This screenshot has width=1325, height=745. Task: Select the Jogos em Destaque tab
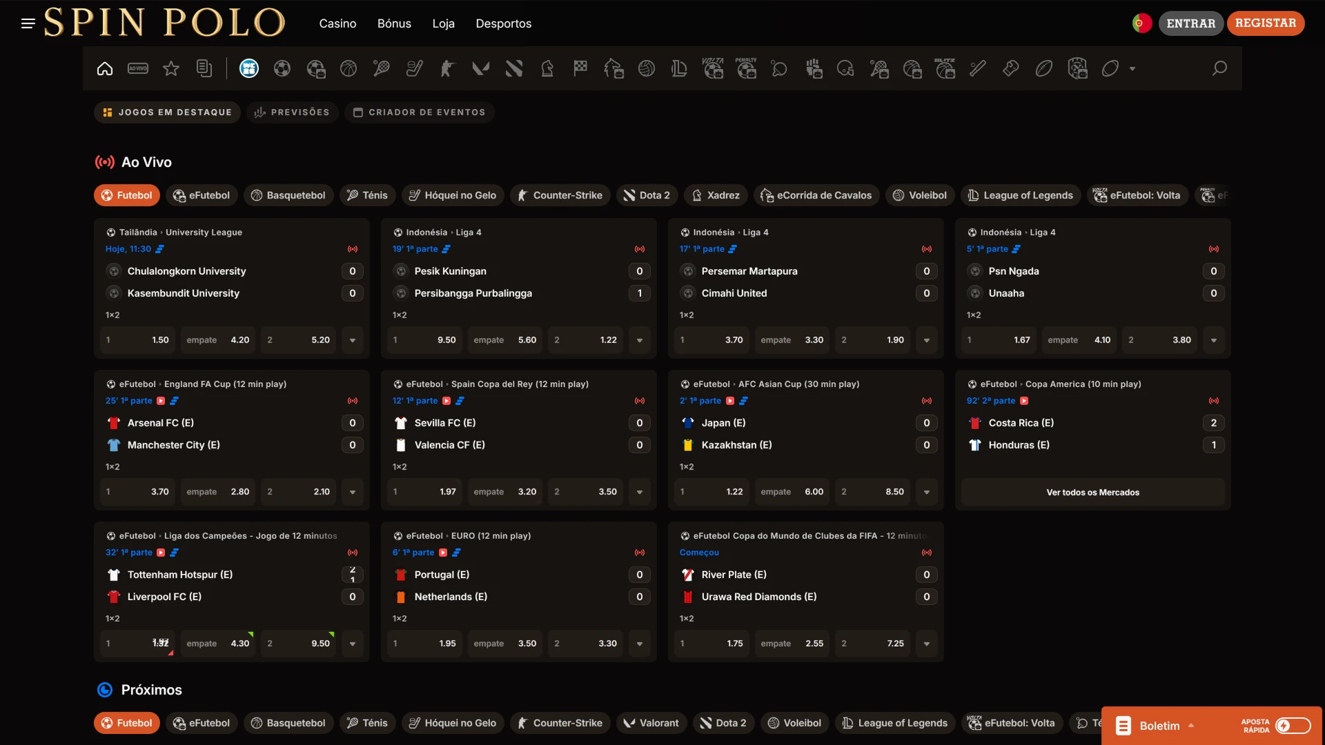pyautogui.click(x=167, y=112)
